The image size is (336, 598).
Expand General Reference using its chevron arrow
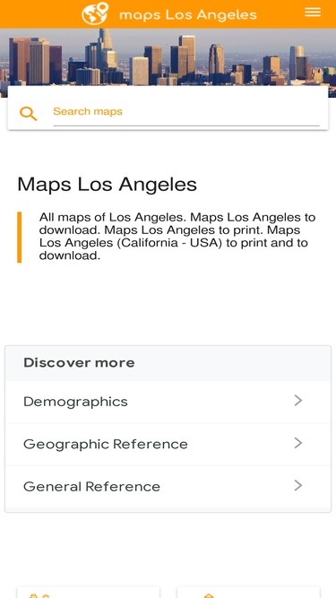point(298,486)
